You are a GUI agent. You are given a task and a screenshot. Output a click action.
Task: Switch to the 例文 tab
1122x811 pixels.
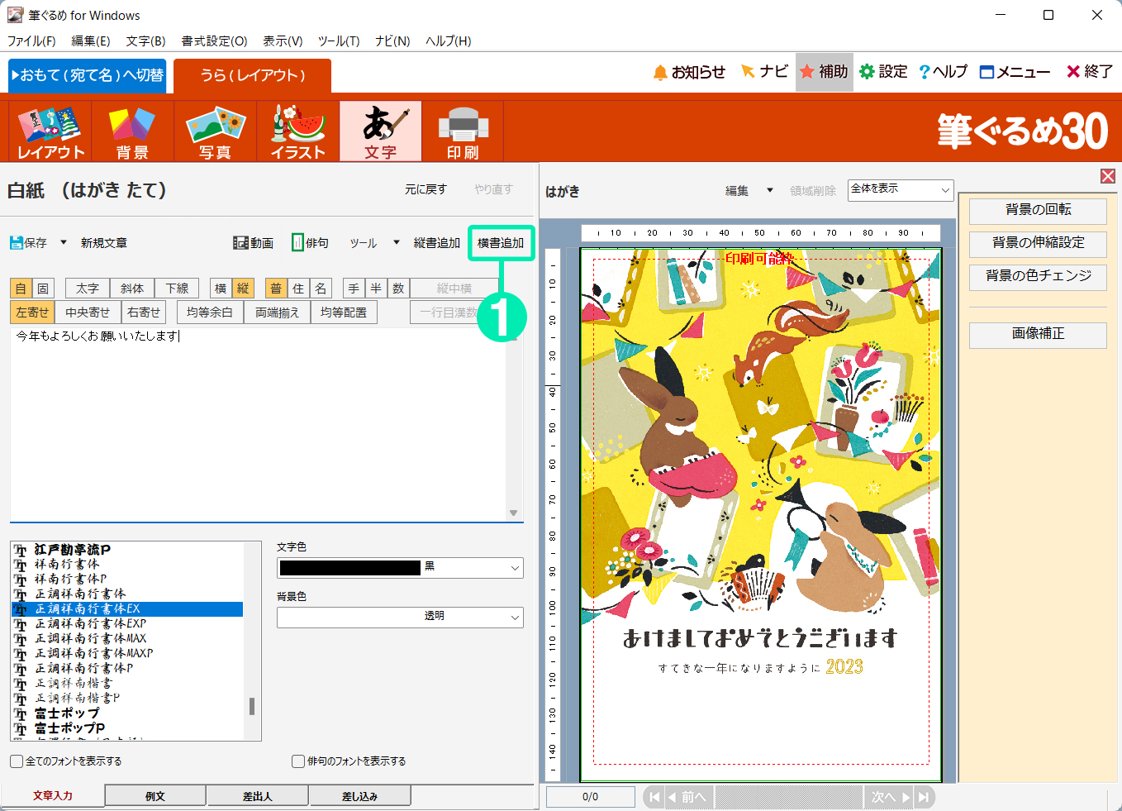click(155, 796)
